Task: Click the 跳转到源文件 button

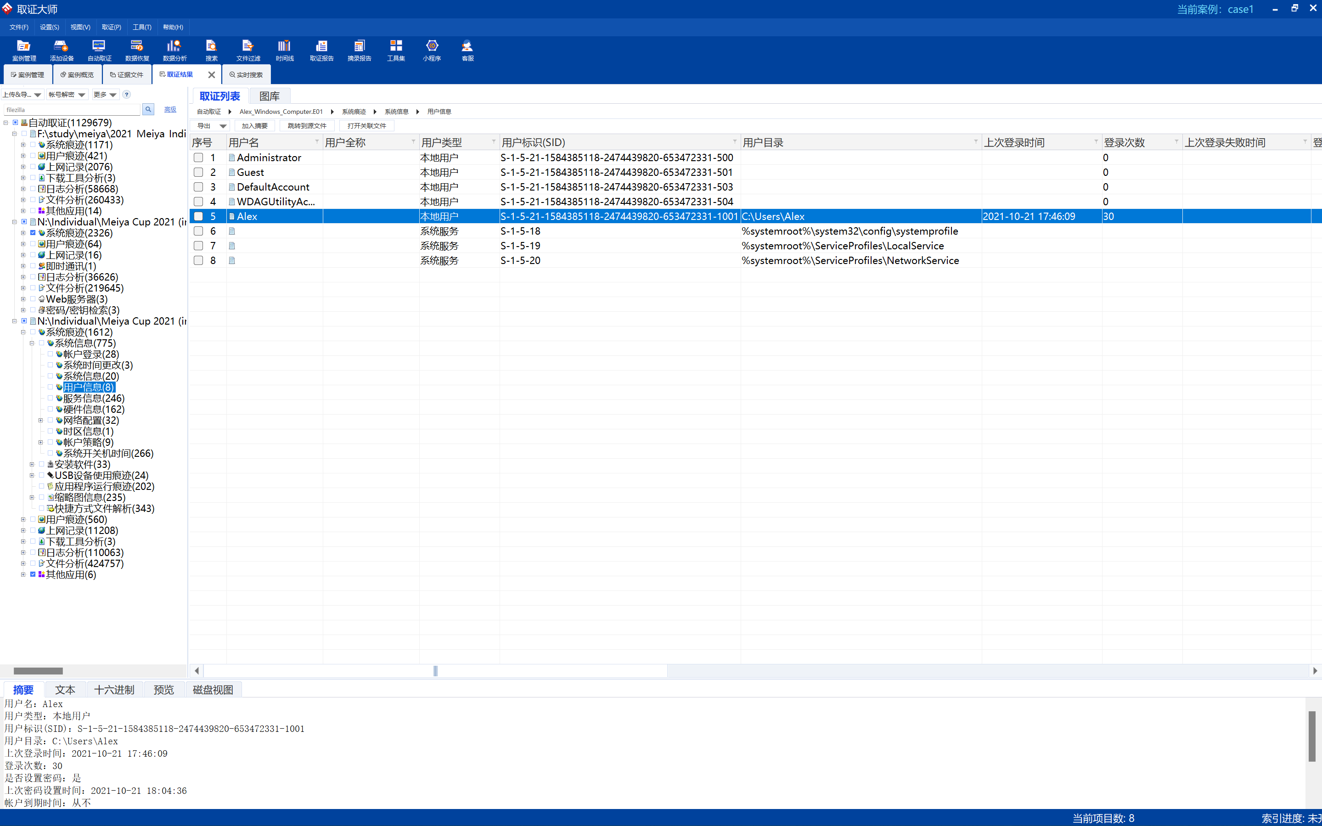Action: point(307,126)
